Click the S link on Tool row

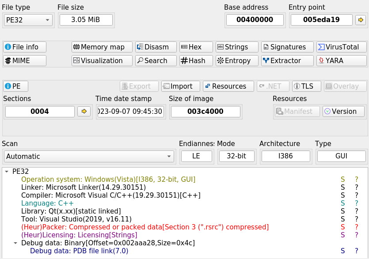click(x=342, y=219)
